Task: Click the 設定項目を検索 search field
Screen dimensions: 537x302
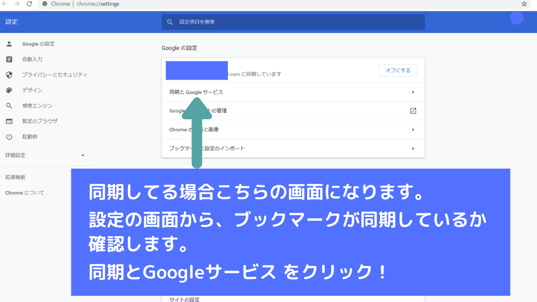Action: coord(293,22)
